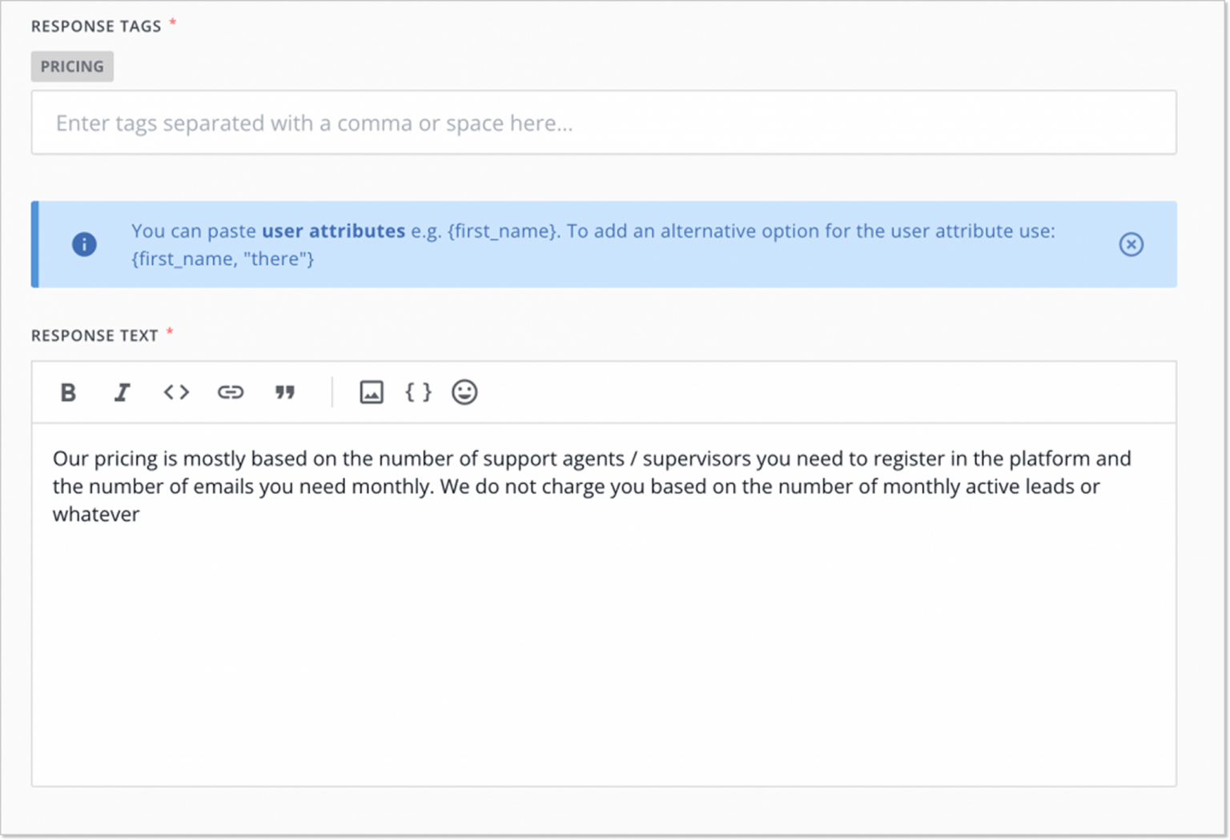Screen dimensions: 1230x840
Task: Insert inline code with angle brackets icon
Action: 176,392
